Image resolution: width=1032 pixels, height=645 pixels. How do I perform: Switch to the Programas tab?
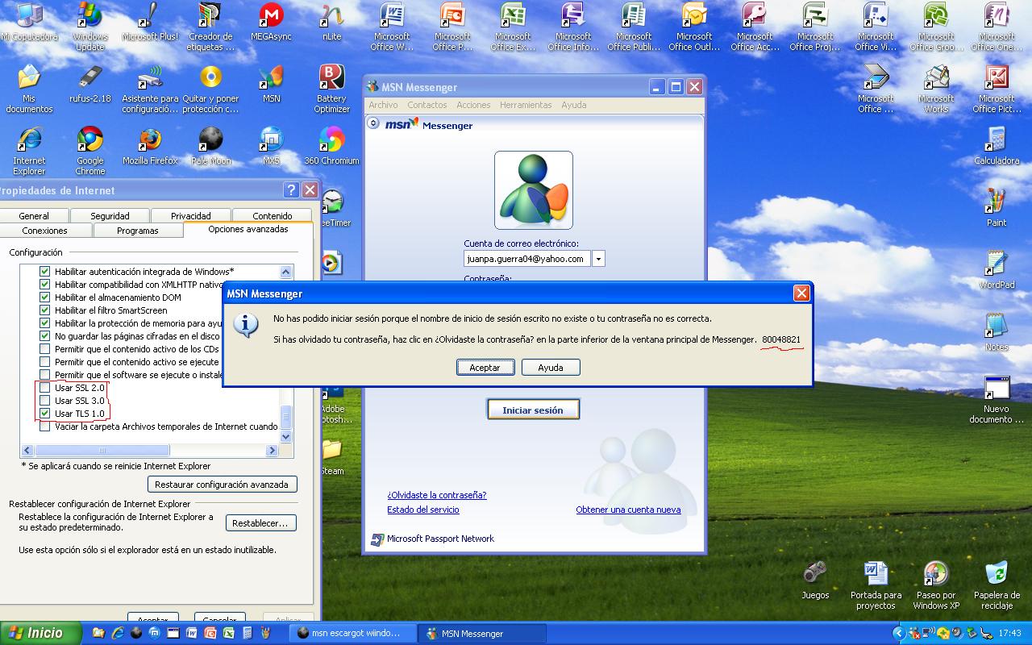pyautogui.click(x=138, y=231)
